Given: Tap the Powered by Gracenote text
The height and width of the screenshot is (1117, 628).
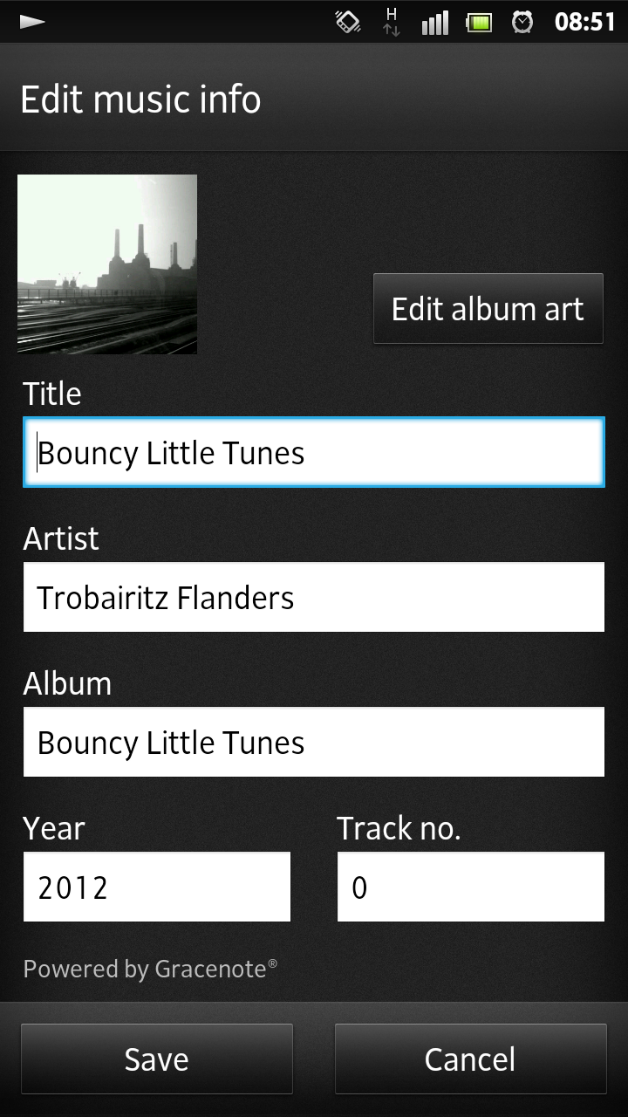Looking at the screenshot, I should coord(150,969).
